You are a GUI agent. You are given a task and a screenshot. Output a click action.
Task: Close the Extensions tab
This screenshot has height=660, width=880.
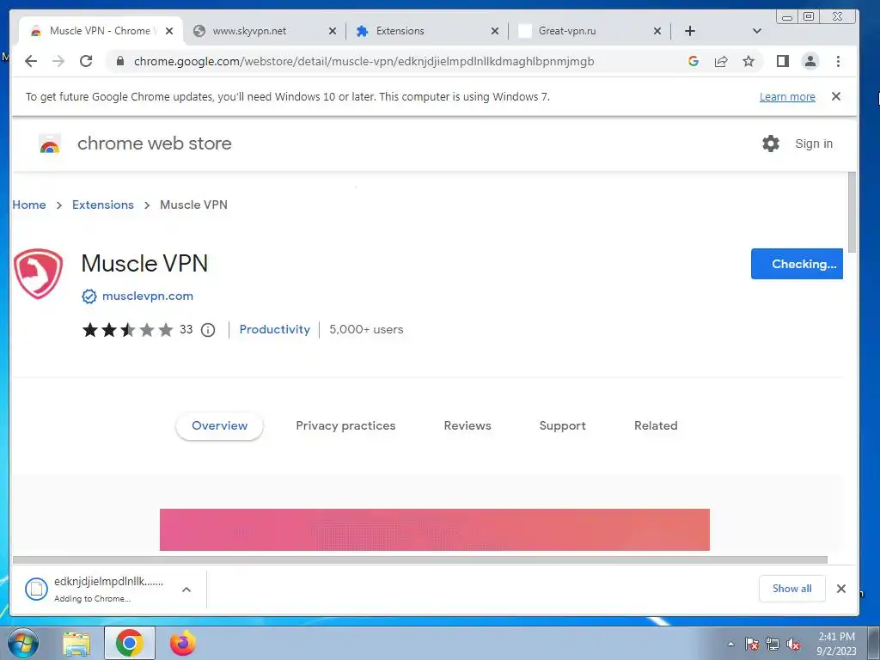[494, 32]
